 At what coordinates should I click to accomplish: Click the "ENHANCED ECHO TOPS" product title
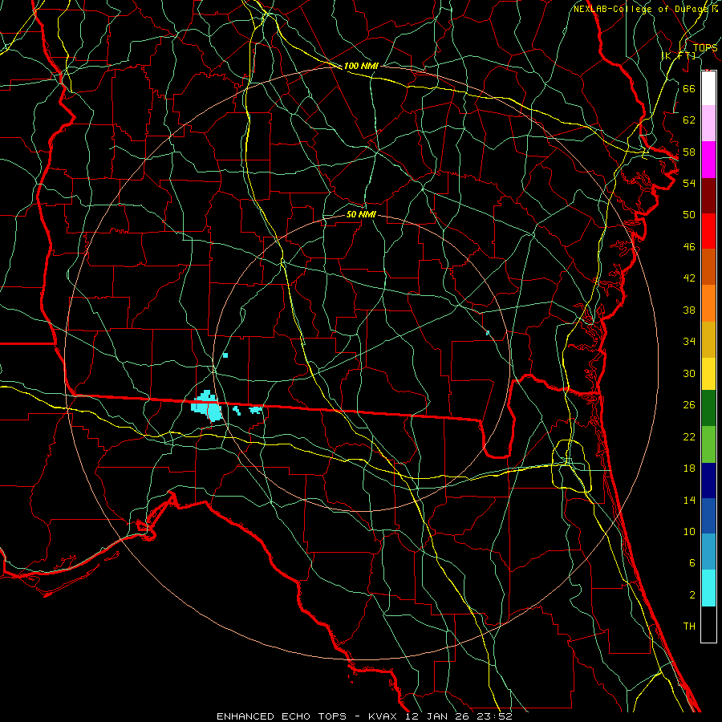(282, 716)
